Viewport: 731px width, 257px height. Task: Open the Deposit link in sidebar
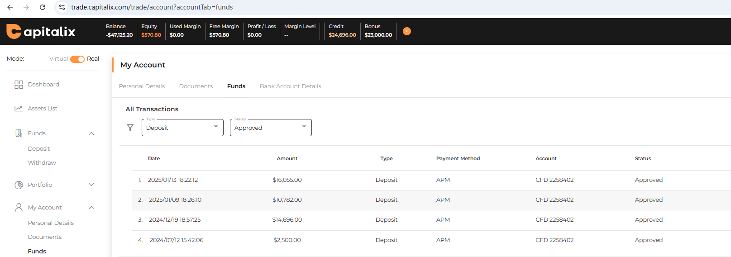[x=39, y=149]
